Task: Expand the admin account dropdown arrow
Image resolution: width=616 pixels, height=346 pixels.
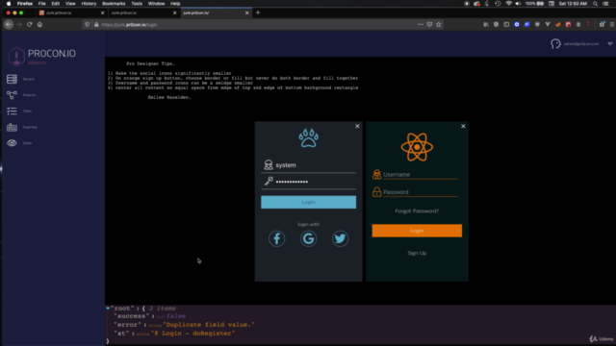Action: tap(609, 44)
